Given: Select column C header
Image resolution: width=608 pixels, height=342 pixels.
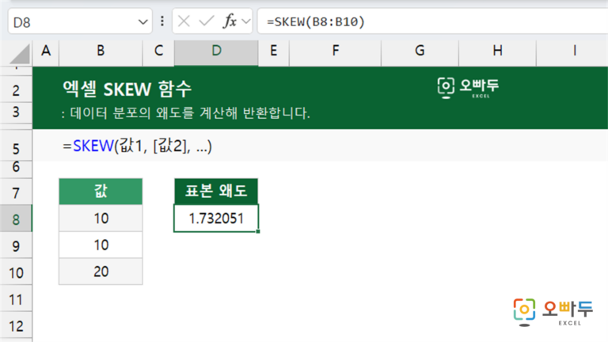Looking at the screenshot, I should point(158,51).
